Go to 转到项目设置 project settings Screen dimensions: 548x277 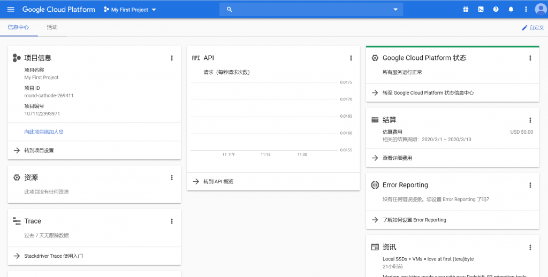(39, 150)
